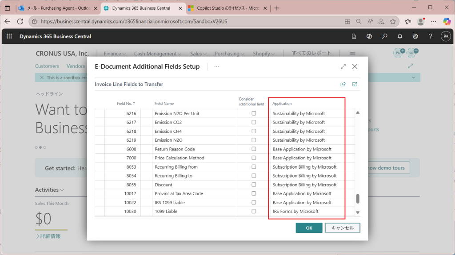The image size is (455, 255).
Task: Check the box for Provincial Tax Area Code
Action: click(254, 193)
